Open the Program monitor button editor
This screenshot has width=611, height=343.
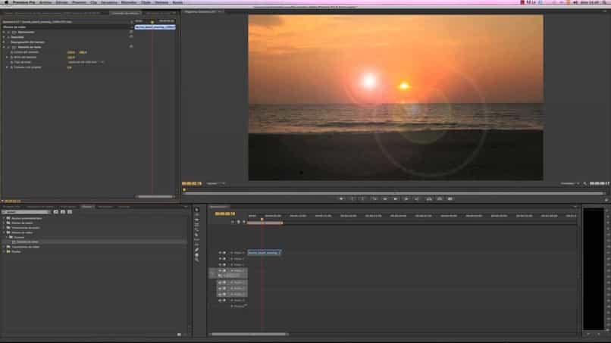pos(606,199)
